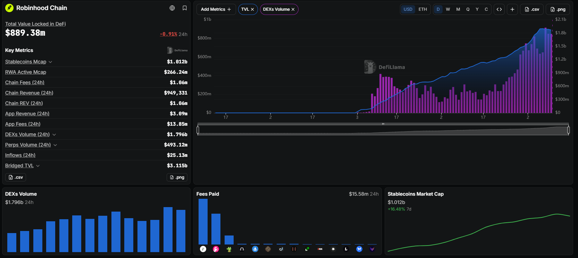This screenshot has width=578, height=258.
Task: Click the $15.58m 24h fees value
Action: (364, 194)
